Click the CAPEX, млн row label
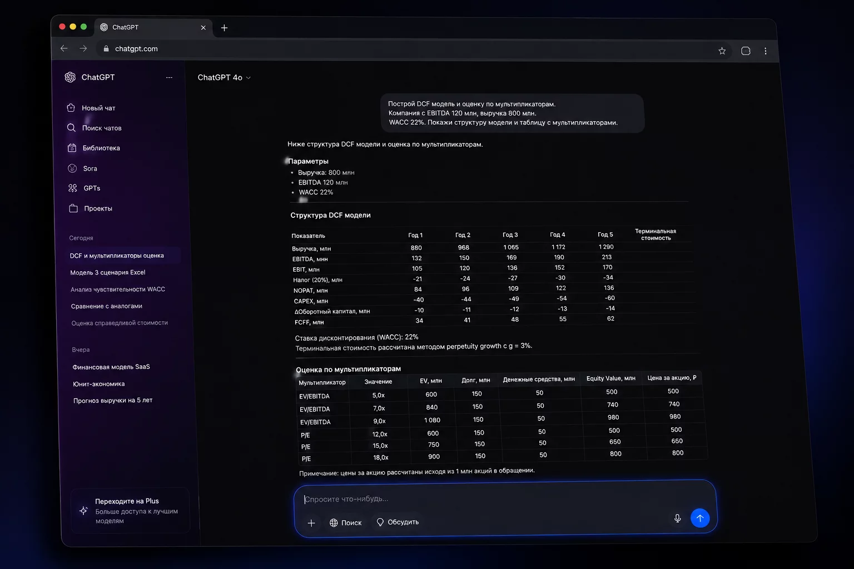This screenshot has width=854, height=569. click(311, 301)
